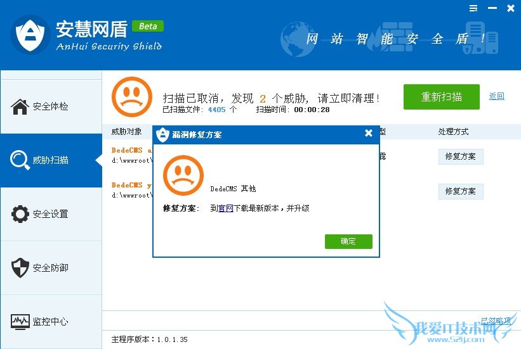
Task: Click the version text 1.0.1.35
Action: pyautogui.click(x=172, y=339)
